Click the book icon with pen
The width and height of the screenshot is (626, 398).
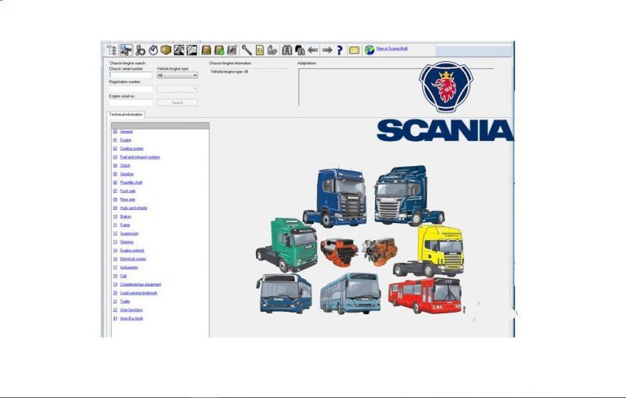tap(232, 50)
